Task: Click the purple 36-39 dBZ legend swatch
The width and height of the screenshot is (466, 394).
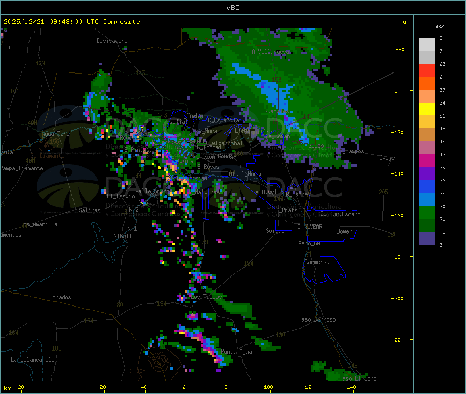Action: click(427, 174)
